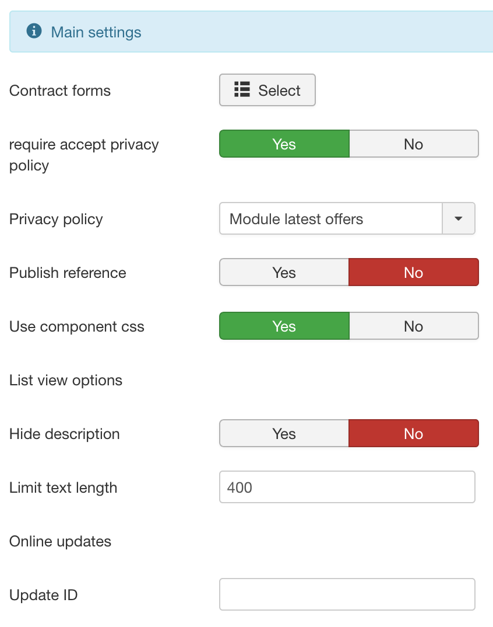Disable Use component css with No

(414, 326)
